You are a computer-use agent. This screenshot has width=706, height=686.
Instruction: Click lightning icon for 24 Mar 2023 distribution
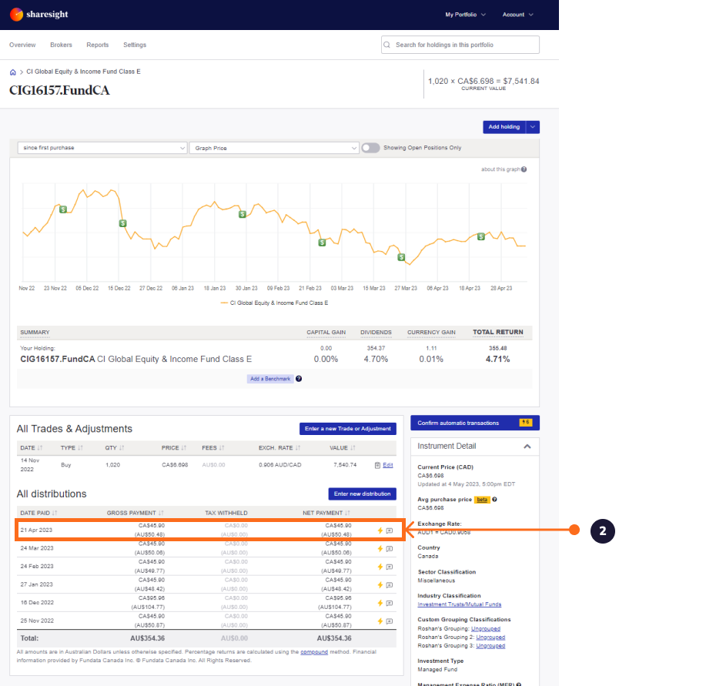pos(380,549)
